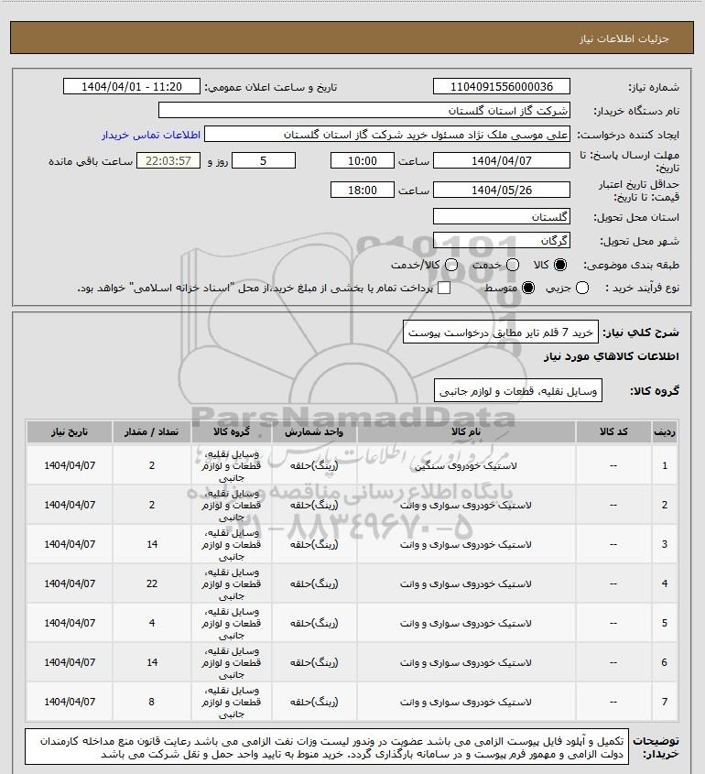Click the تعداد / مقدار column header

[x=151, y=432]
